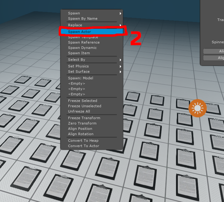The image size is (224, 202).
Task: Select the highlighted Spawn Actor entry
Action: pyautogui.click(x=92, y=32)
